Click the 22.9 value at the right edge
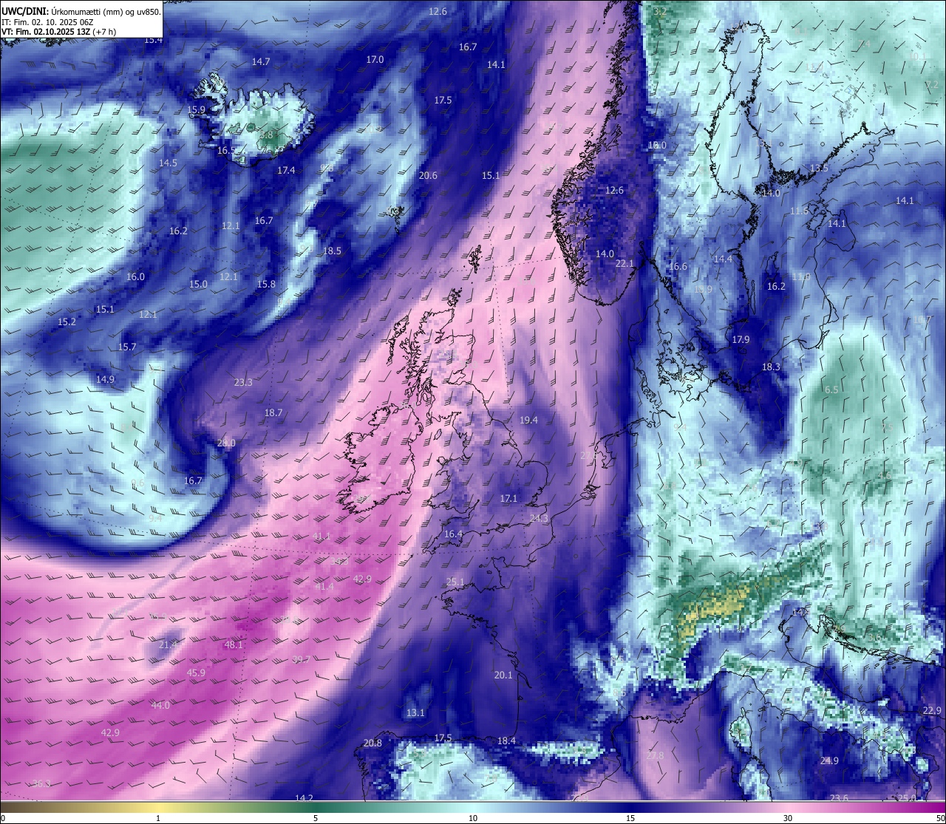946x824 pixels. [x=932, y=710]
